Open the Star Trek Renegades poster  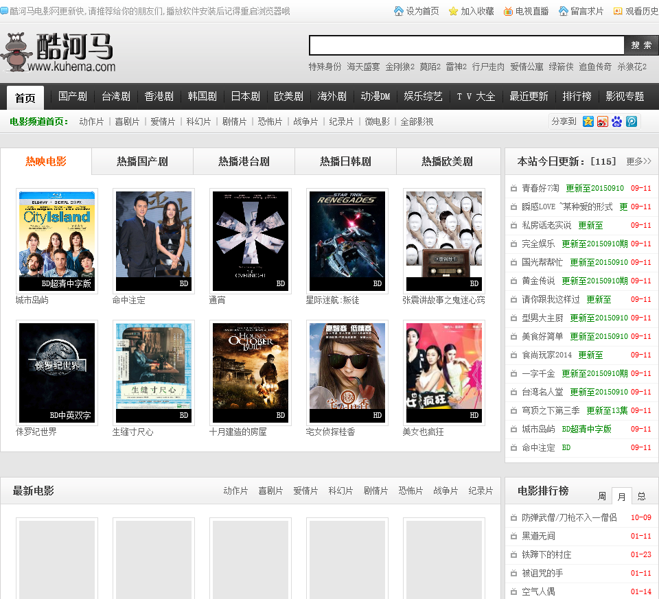(347, 241)
